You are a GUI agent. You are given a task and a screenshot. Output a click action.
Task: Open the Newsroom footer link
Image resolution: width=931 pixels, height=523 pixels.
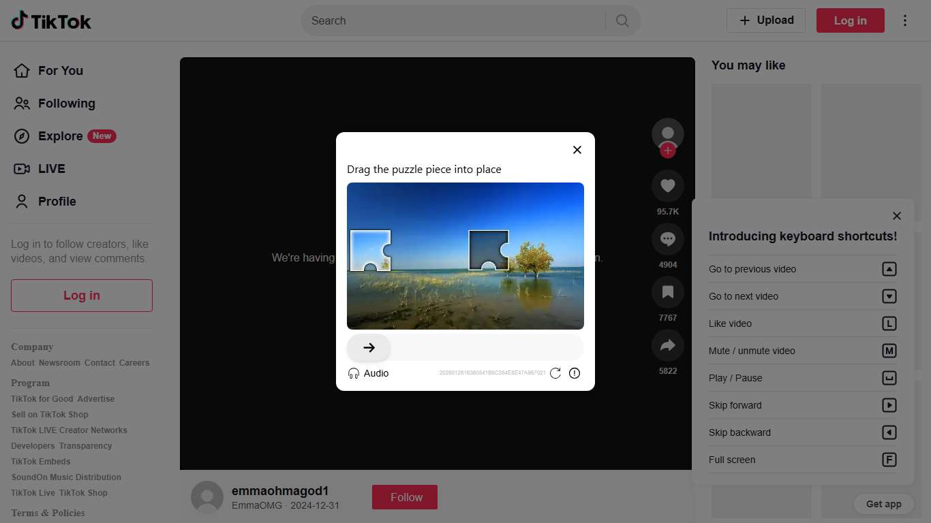tap(59, 363)
